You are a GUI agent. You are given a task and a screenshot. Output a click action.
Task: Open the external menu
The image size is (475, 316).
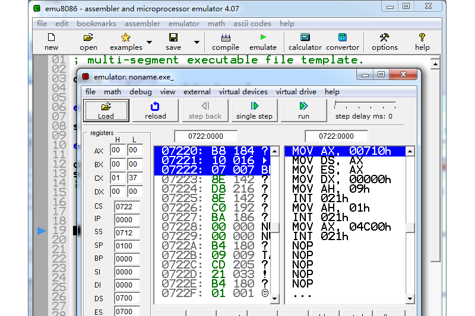coord(197,92)
